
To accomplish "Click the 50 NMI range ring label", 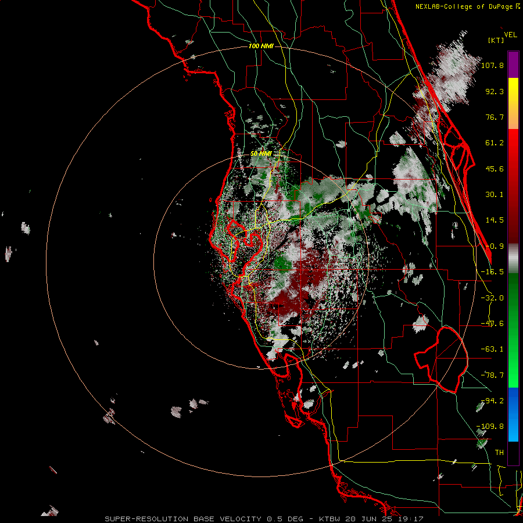I will click(261, 154).
